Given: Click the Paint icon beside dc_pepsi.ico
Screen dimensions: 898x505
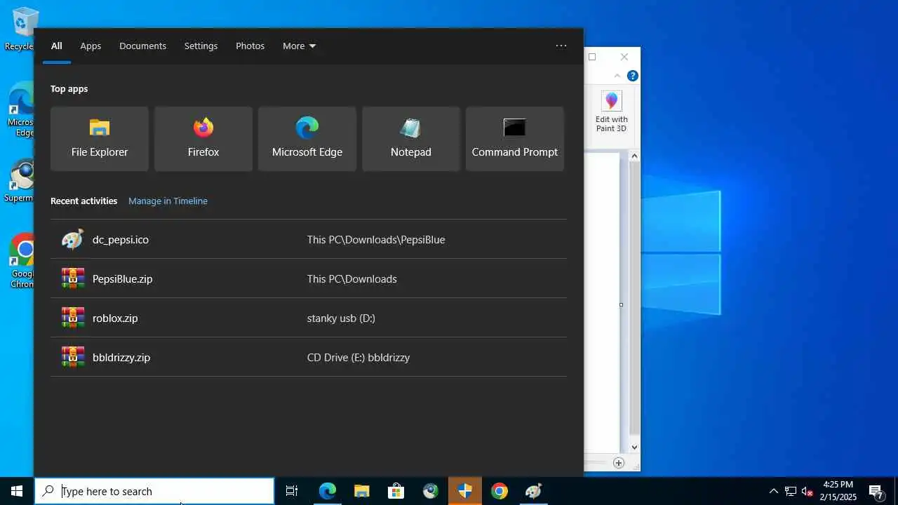Looking at the screenshot, I should coord(73,239).
